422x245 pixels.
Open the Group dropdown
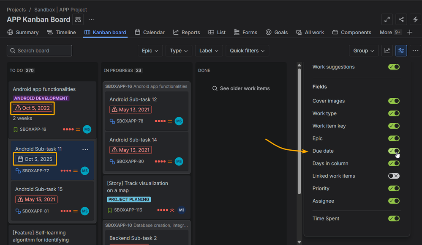pyautogui.click(x=364, y=51)
